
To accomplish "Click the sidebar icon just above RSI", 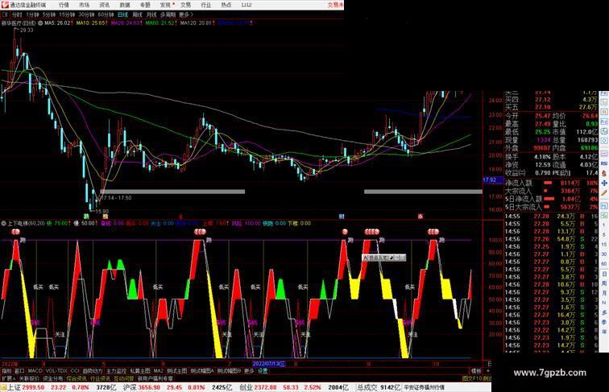I will [x=604, y=154].
